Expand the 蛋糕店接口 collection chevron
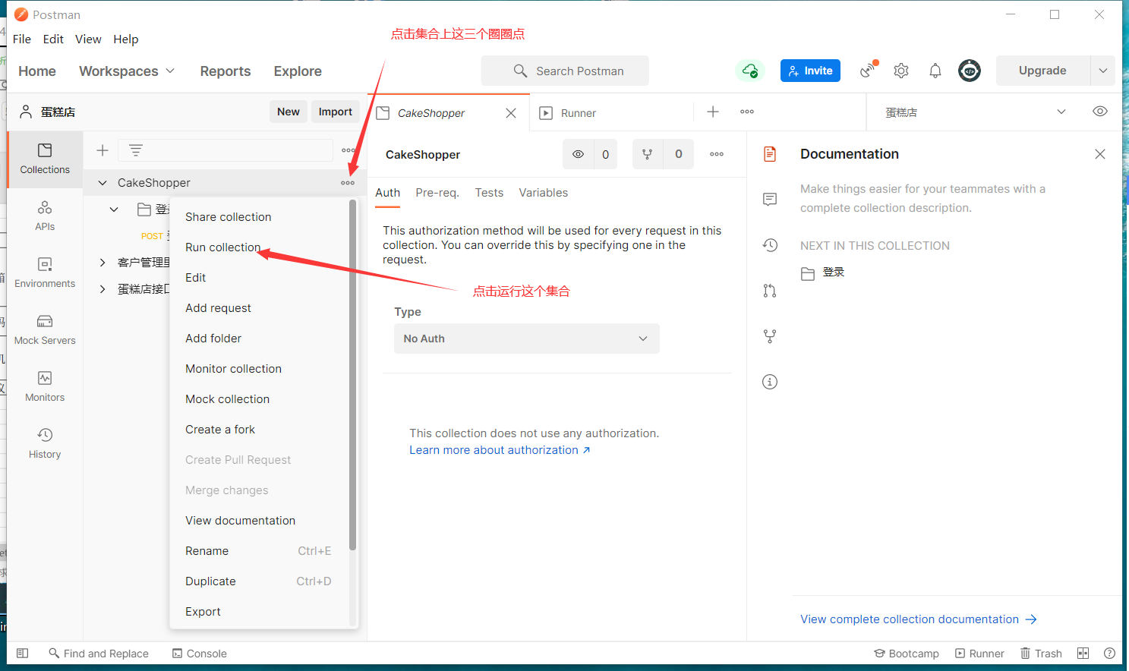This screenshot has height=671, width=1129. click(x=102, y=289)
